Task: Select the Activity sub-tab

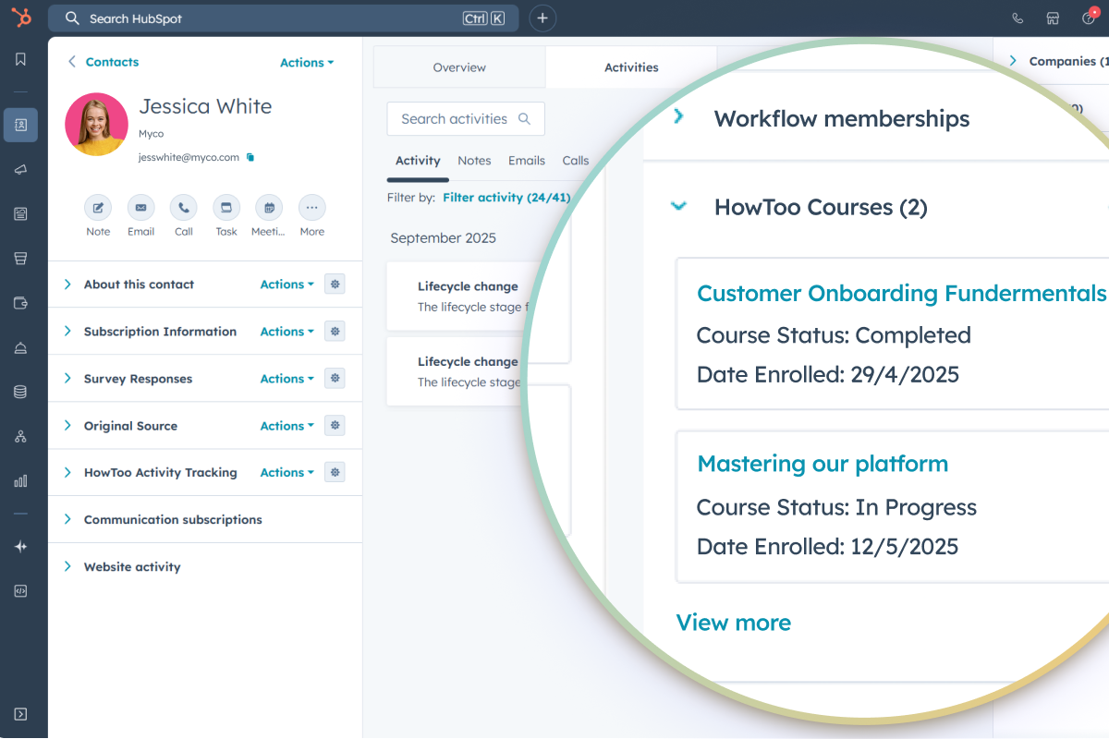Action: click(418, 161)
